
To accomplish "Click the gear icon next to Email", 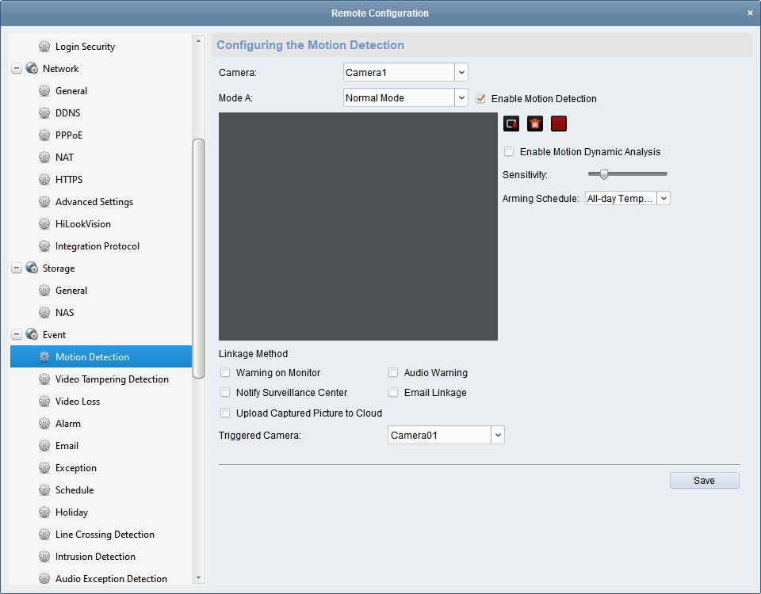I will (44, 446).
